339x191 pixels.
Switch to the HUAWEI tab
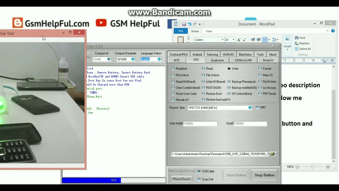click(x=228, y=55)
